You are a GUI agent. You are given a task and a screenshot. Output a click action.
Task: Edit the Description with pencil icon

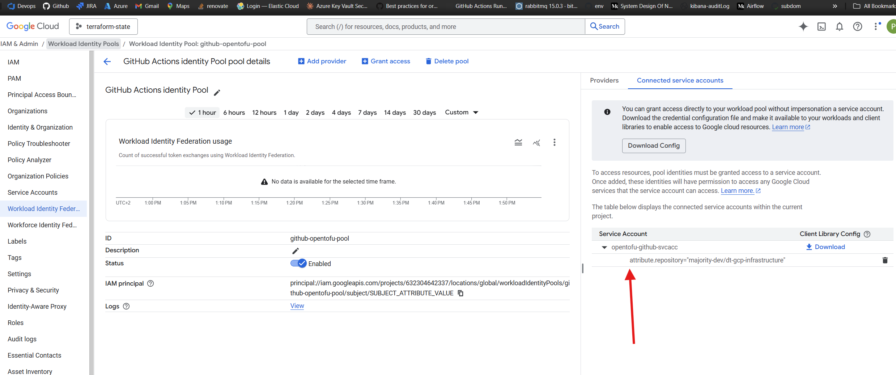point(296,251)
